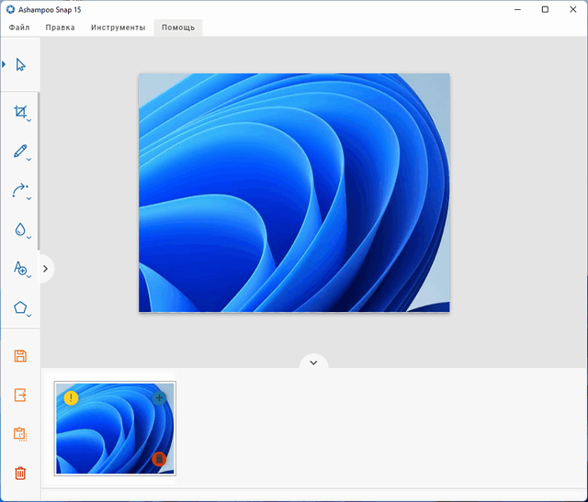Click the red delete badge on thumbnail
The height and width of the screenshot is (502, 588).
[x=159, y=458]
